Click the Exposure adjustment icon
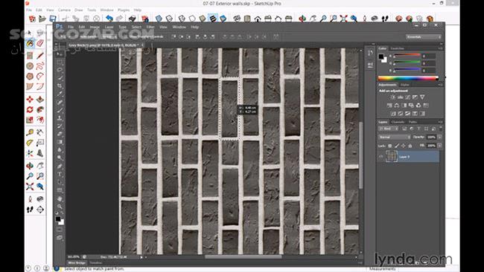Viewport: 484px width, 272px height. click(415, 97)
